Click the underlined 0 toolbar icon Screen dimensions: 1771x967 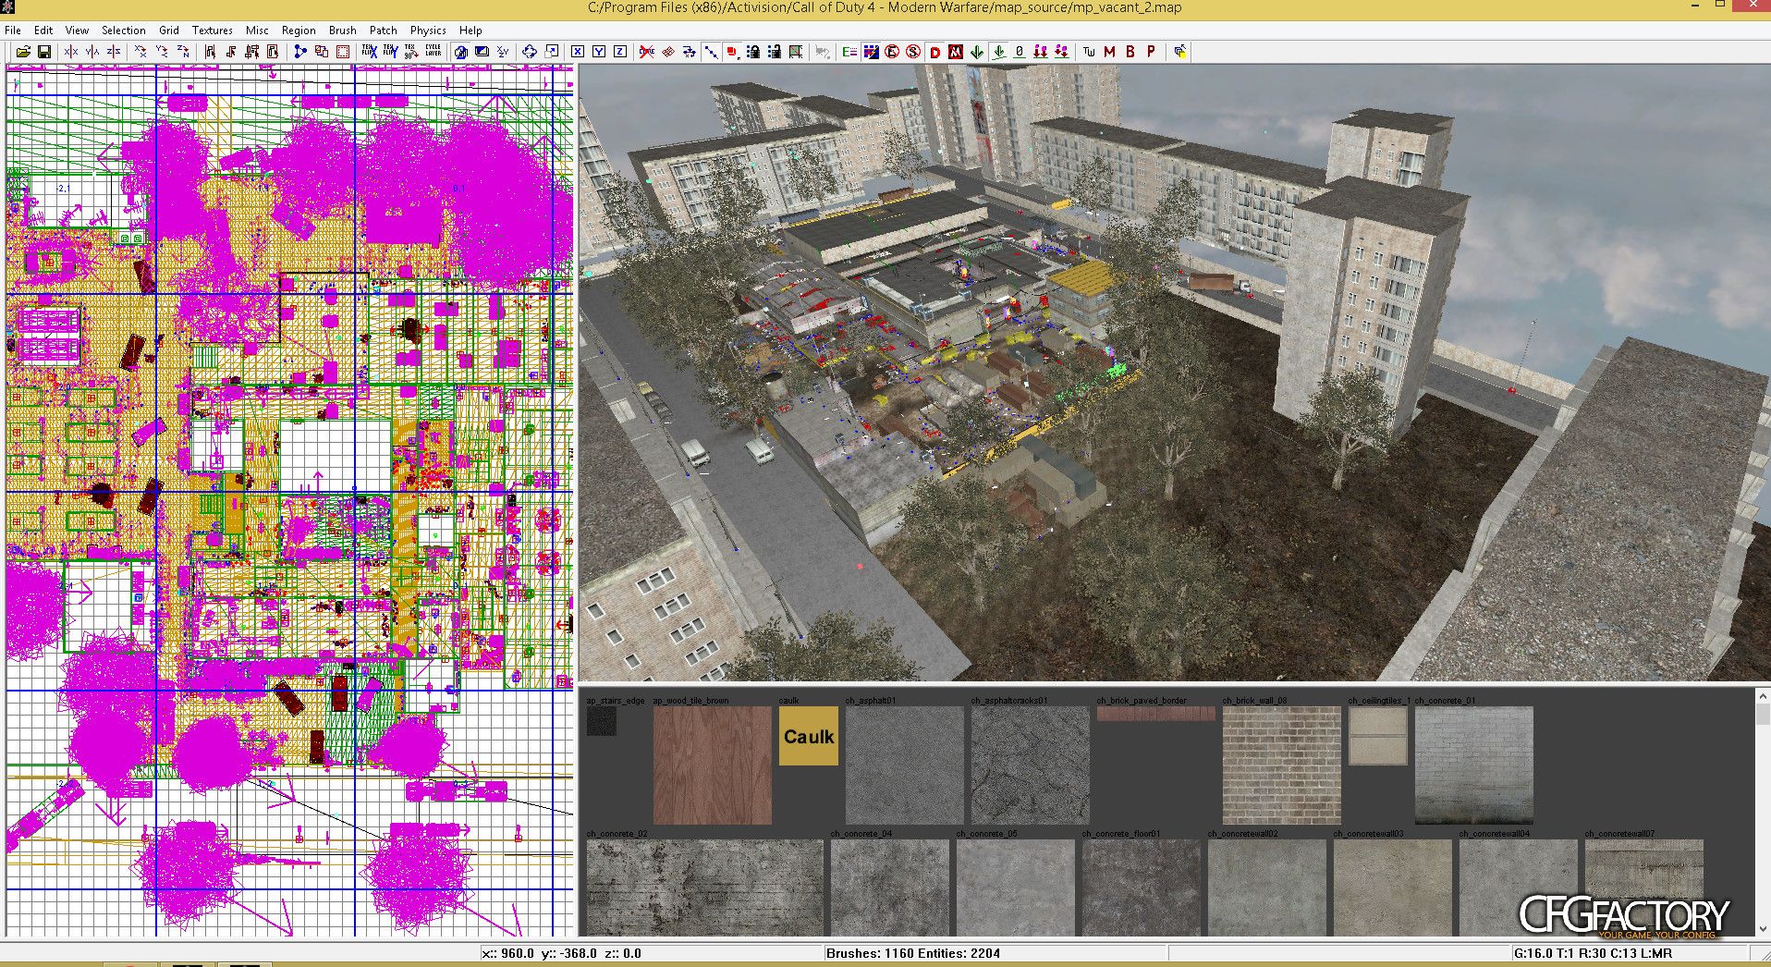(1020, 52)
